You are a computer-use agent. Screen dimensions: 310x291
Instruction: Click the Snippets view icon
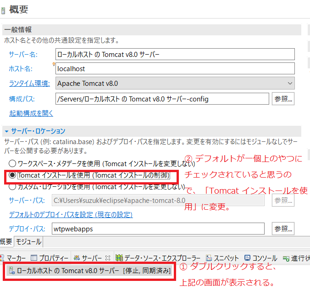[209, 258]
